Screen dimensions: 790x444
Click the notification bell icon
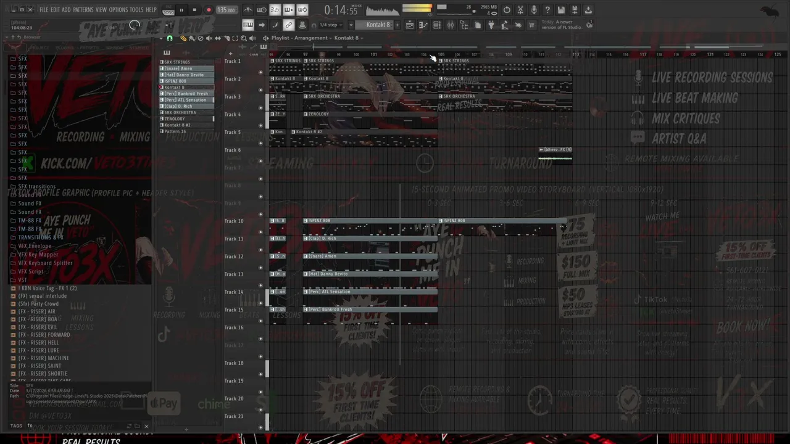[589, 25]
